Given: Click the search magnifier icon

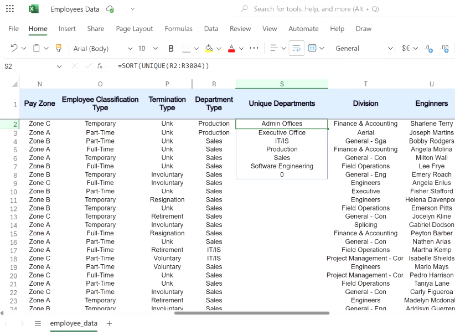Looking at the screenshot, I should 244,9.
